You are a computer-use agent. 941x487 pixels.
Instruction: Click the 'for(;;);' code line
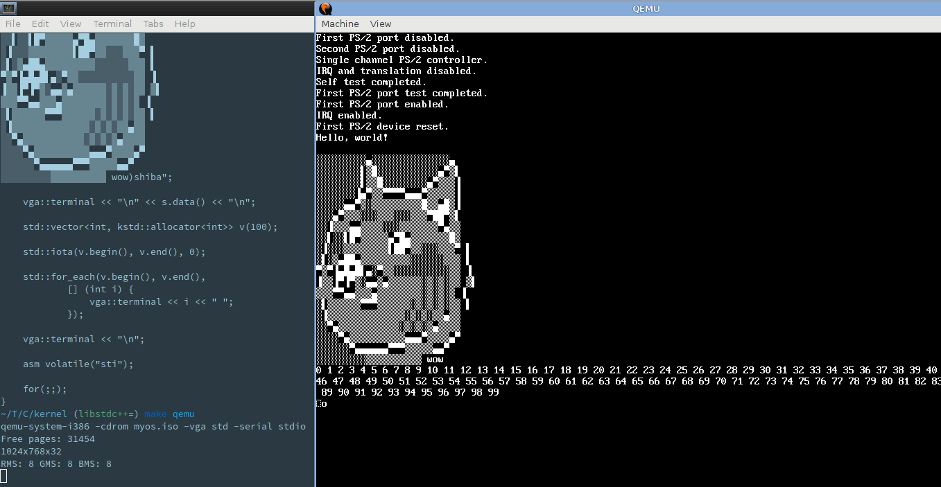(x=45, y=389)
